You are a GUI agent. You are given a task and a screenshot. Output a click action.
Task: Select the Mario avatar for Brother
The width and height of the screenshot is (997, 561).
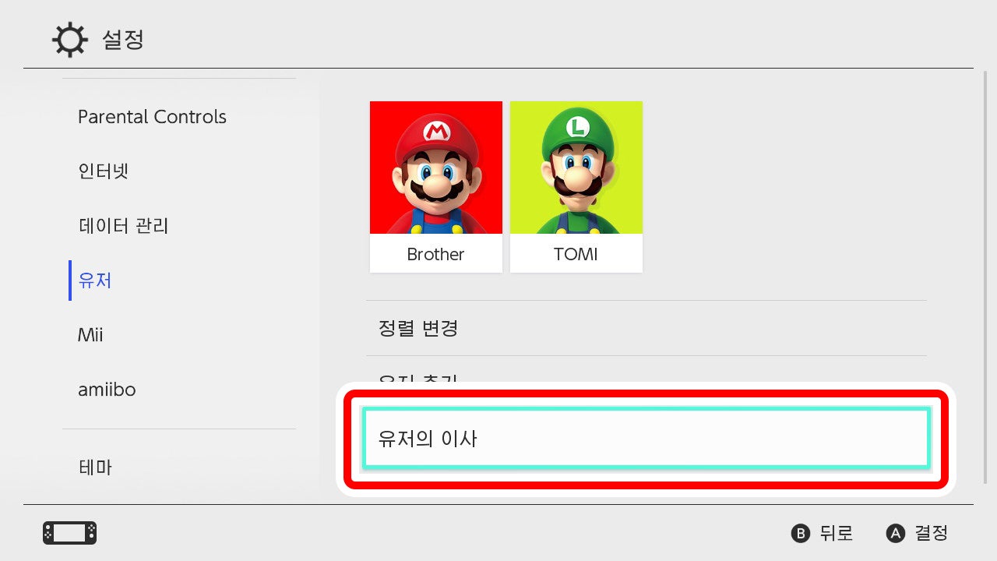[436, 168]
